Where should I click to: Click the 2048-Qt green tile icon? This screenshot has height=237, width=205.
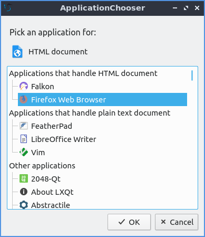click(24, 178)
